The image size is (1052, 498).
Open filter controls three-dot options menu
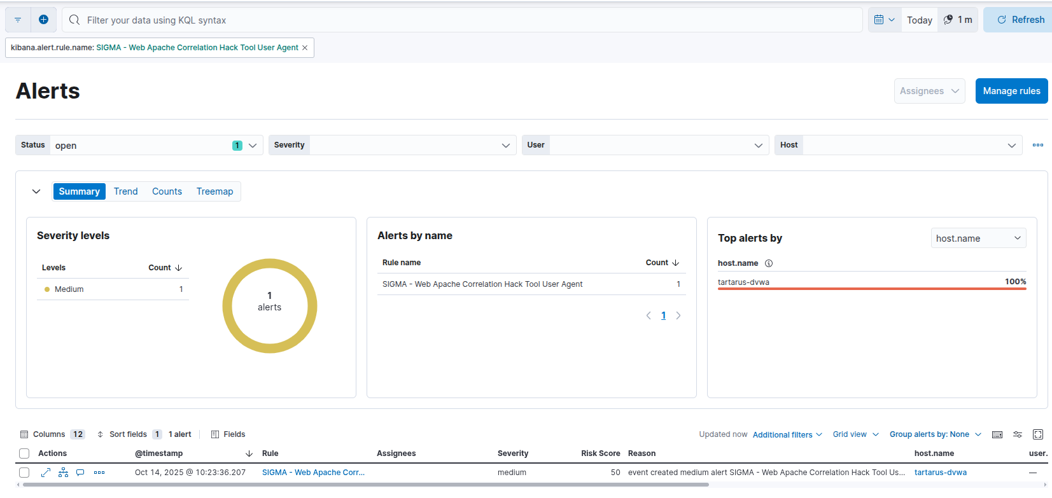coord(1037,145)
